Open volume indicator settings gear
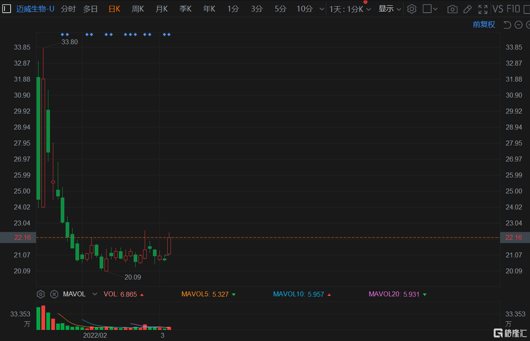Screen dimensions: 530x341 click(x=41, y=294)
